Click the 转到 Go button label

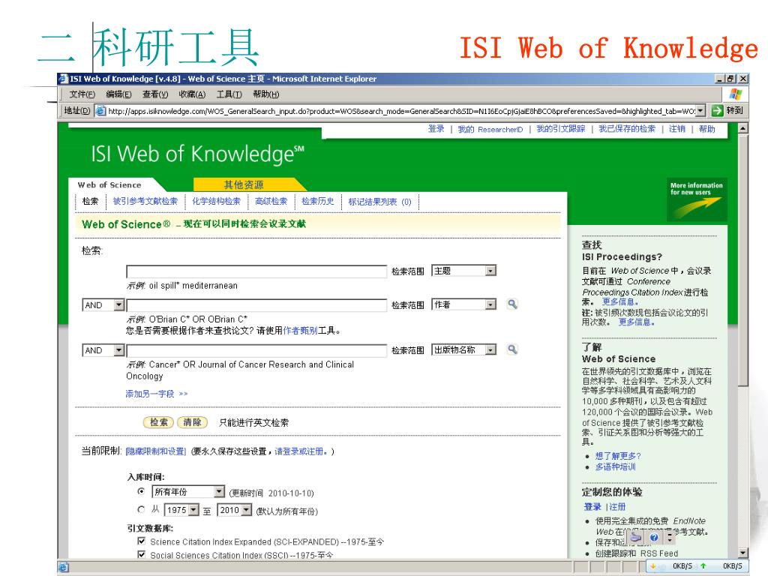point(734,111)
